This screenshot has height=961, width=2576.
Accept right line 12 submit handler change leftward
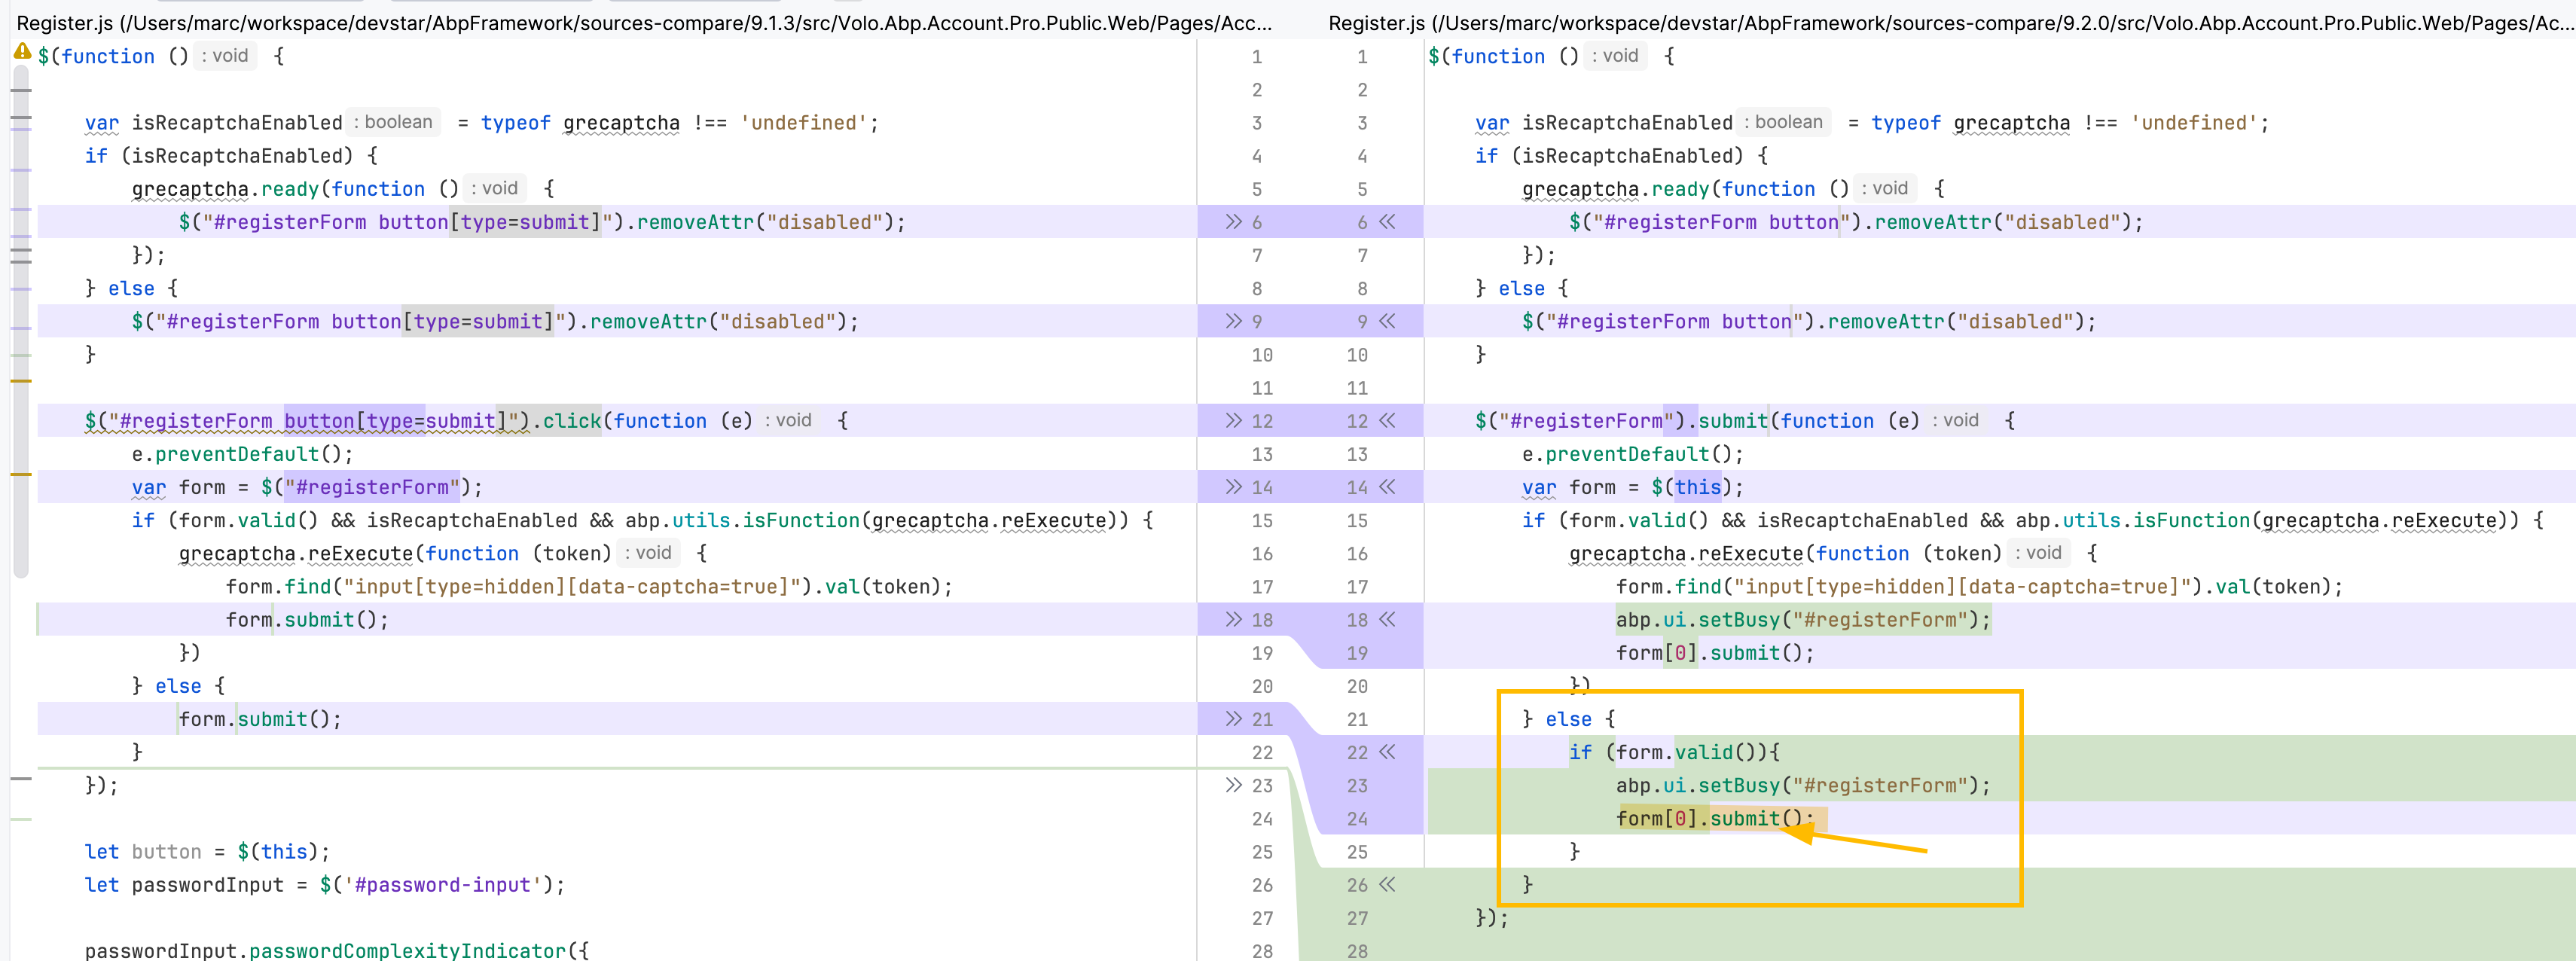pos(1387,420)
